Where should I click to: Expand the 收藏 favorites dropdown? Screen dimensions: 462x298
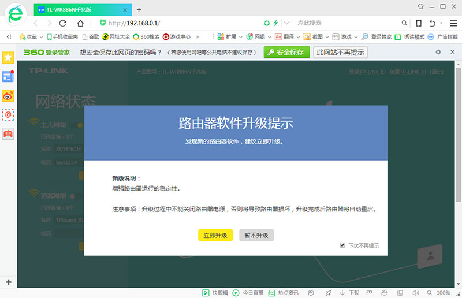[x=41, y=37]
